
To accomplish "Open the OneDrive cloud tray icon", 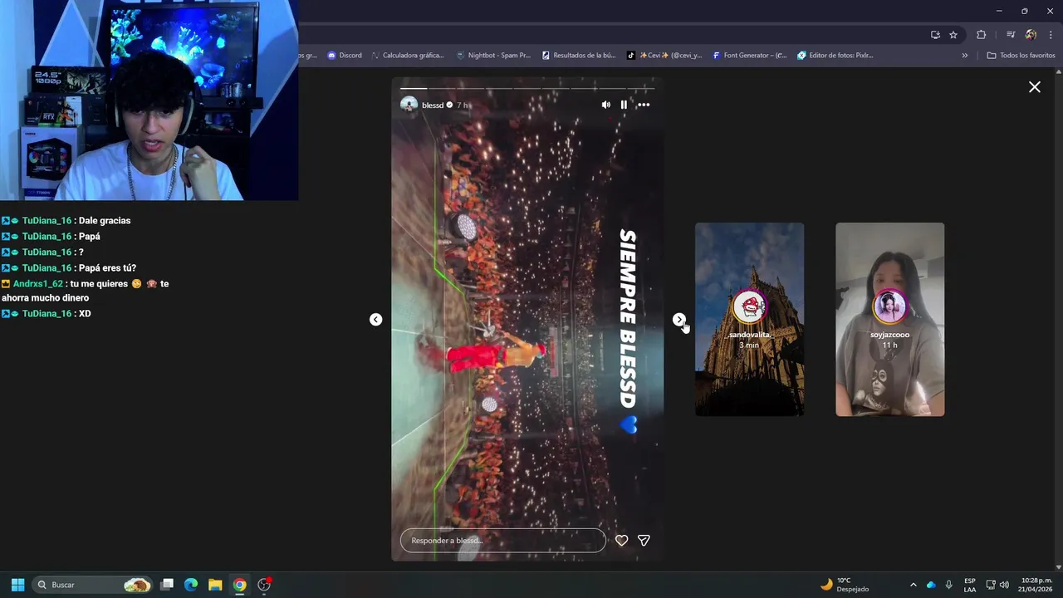I will [x=931, y=585].
